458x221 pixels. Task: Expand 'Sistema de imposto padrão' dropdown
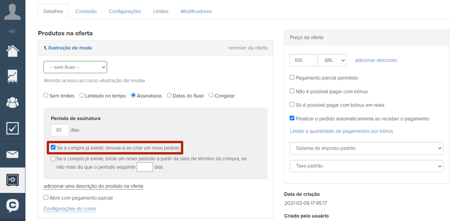[x=366, y=148]
